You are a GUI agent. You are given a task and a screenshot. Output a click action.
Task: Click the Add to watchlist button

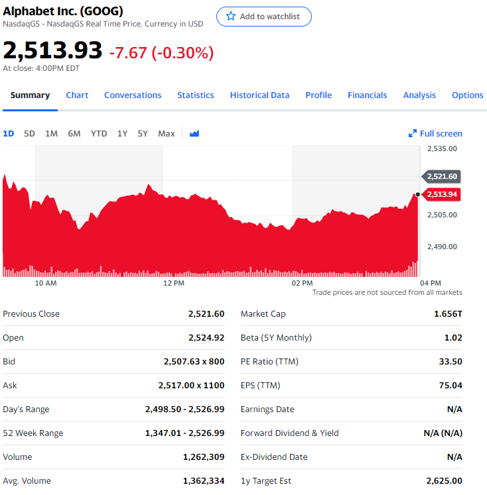click(x=264, y=17)
